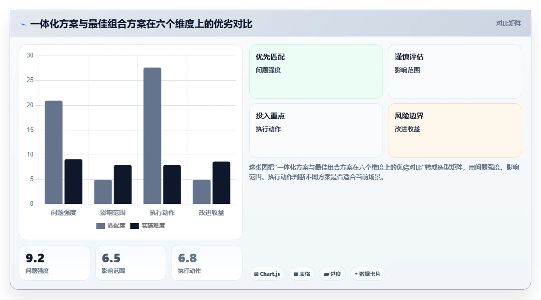541x300 pixels.
Task: Click 改进收益 text in 风险边界 card
Action: (x=408, y=129)
